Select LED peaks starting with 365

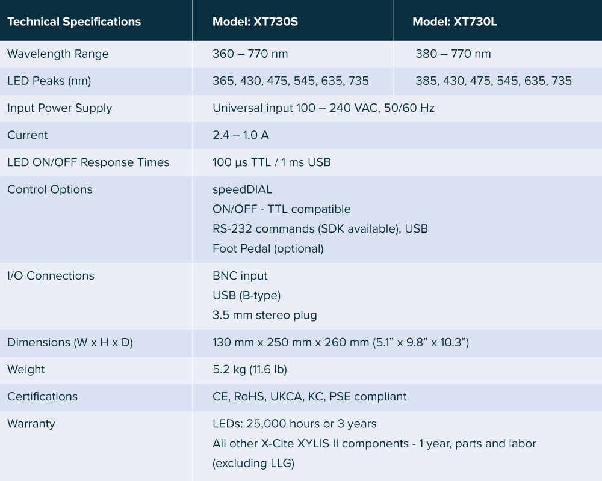point(291,81)
